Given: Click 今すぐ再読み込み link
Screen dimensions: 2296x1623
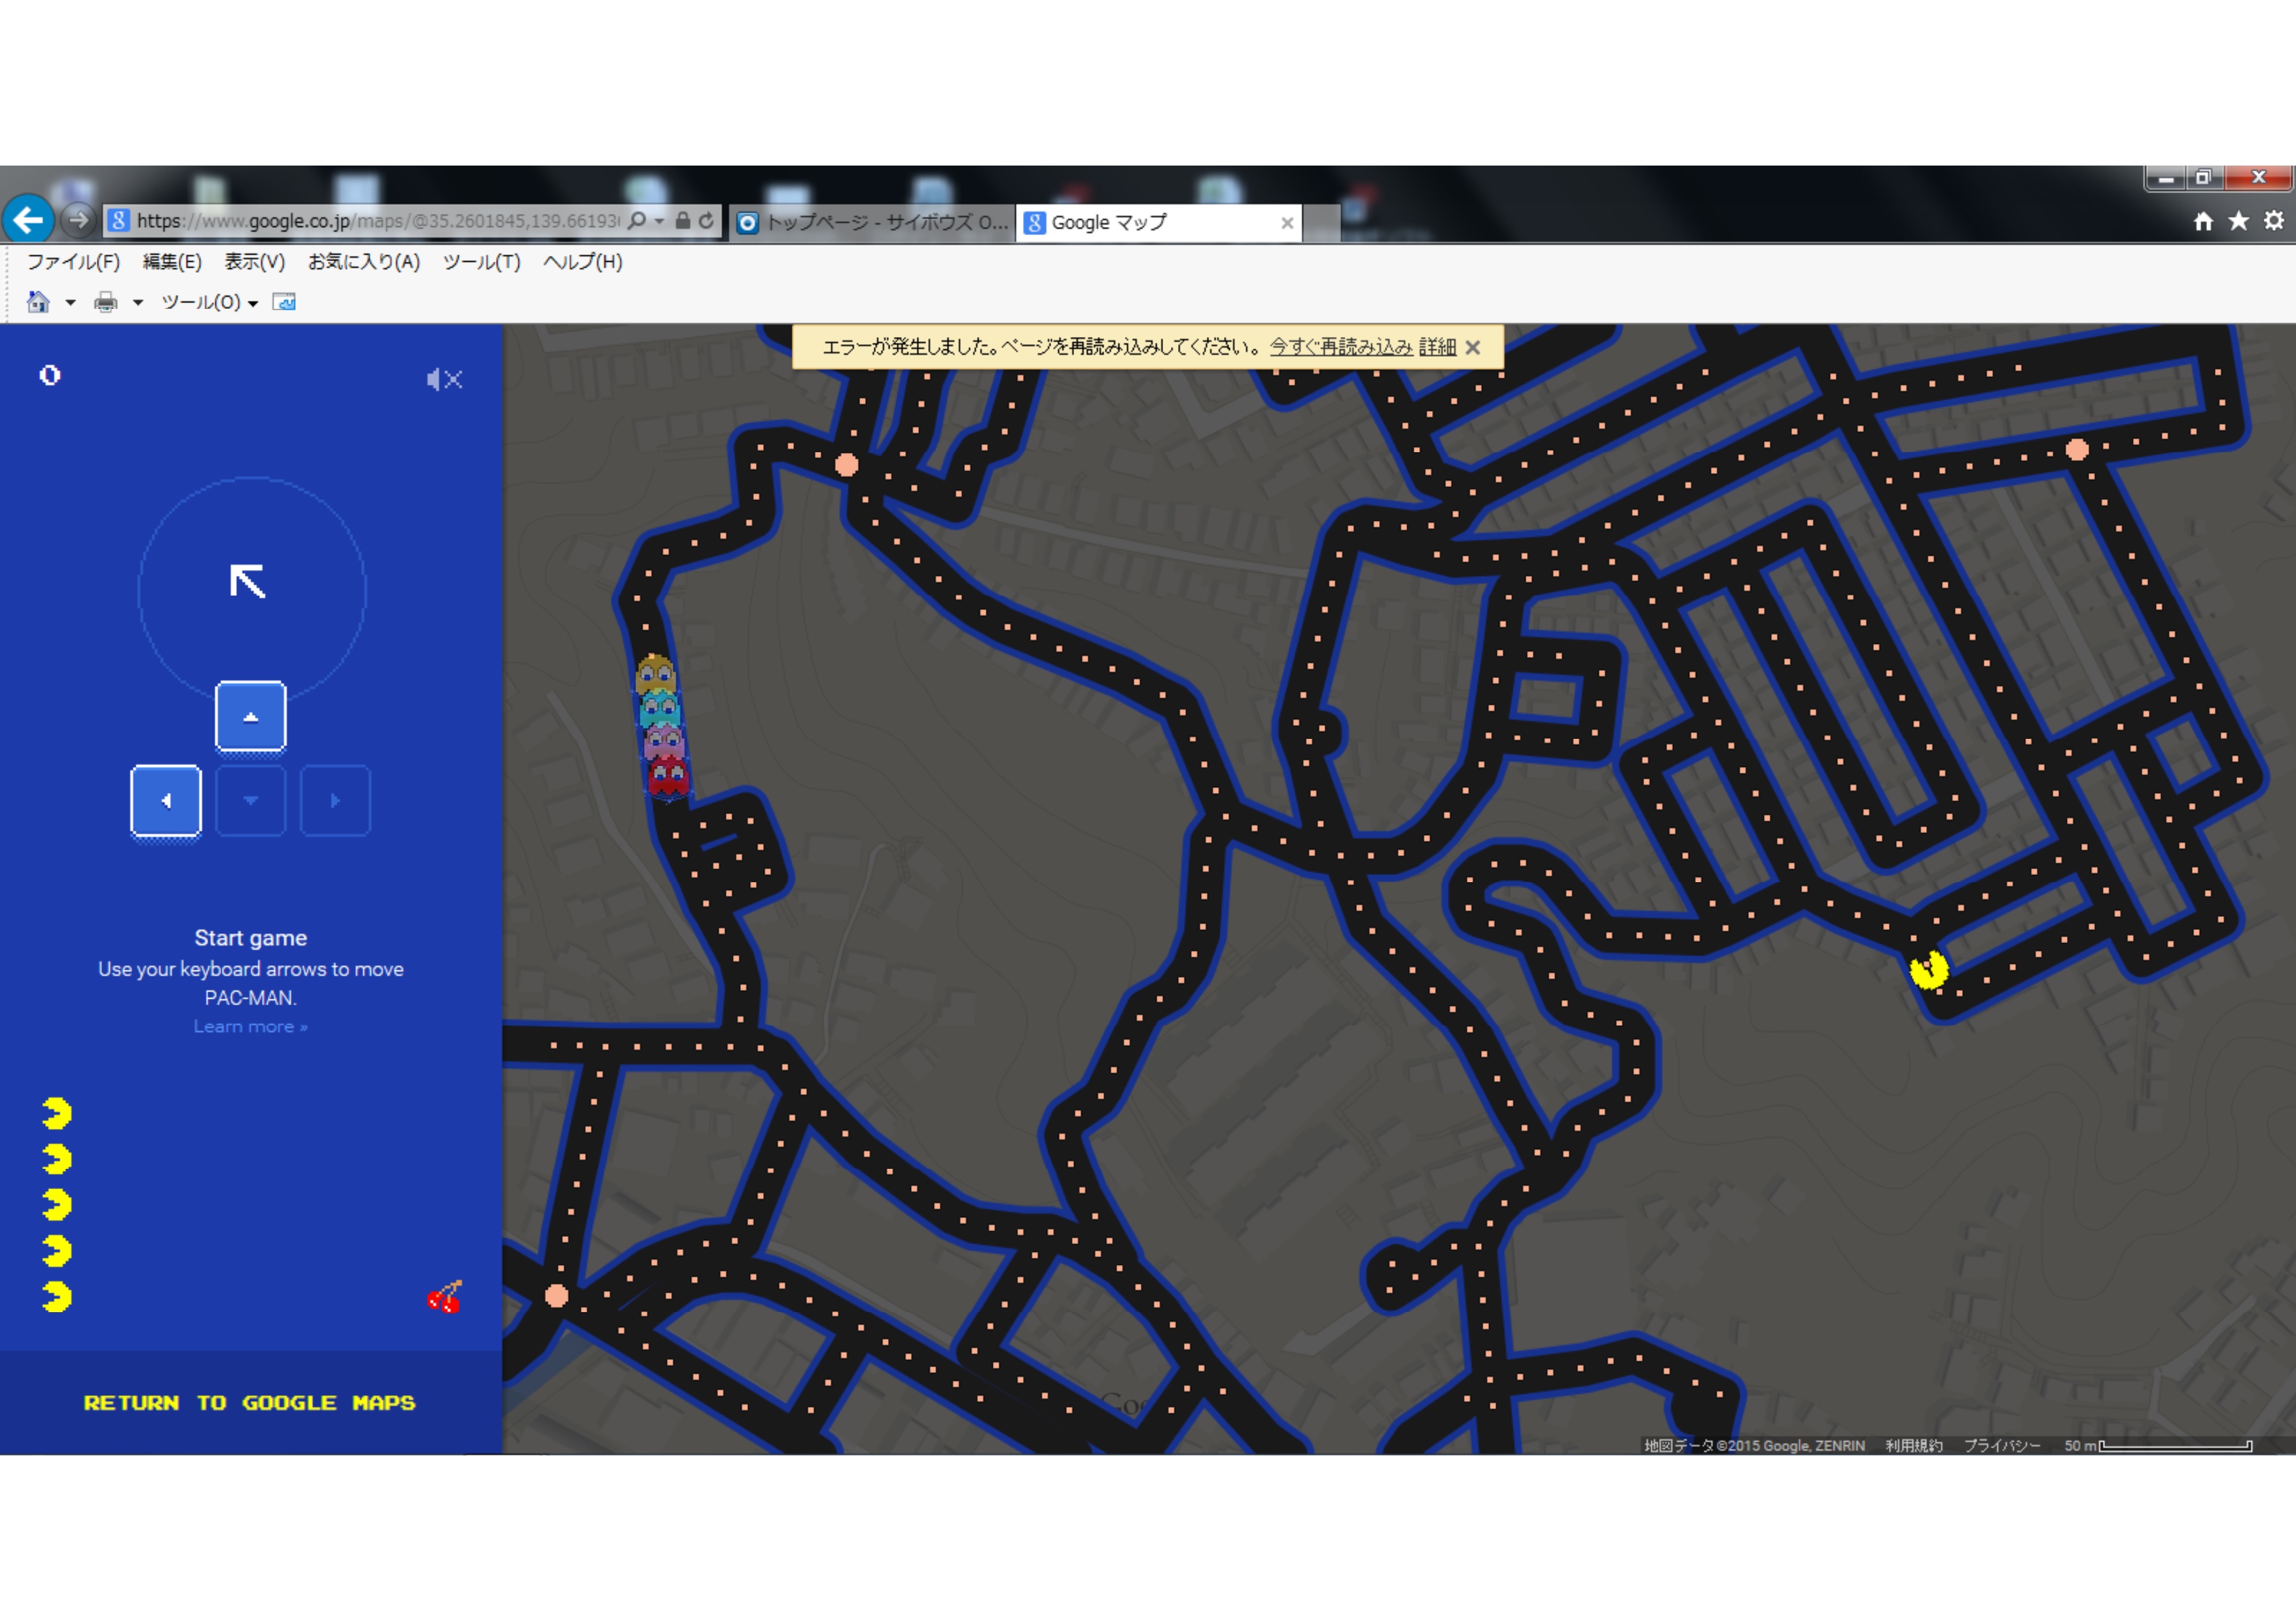Looking at the screenshot, I should 1341,347.
